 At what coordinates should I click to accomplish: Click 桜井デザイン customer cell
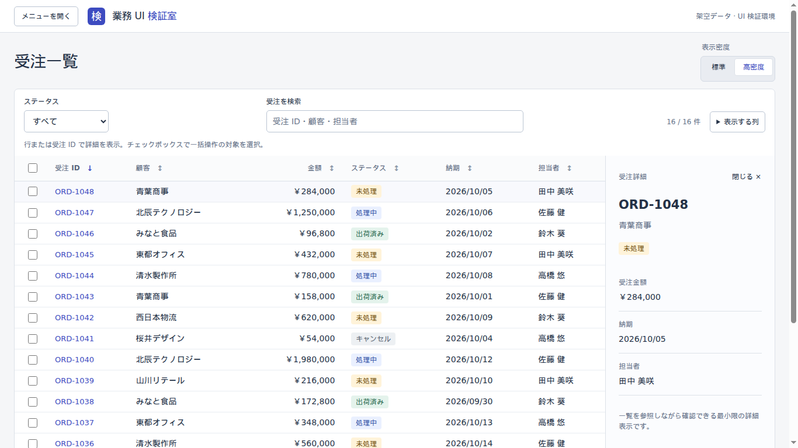click(160, 338)
